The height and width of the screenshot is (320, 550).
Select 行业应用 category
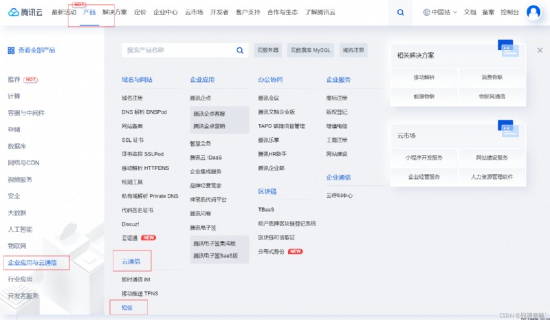[x=20, y=279]
